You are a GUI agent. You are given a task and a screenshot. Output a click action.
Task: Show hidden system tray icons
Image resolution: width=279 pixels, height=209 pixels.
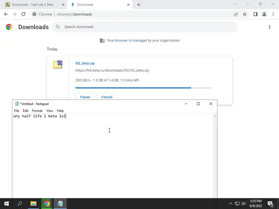pyautogui.click(x=231, y=204)
